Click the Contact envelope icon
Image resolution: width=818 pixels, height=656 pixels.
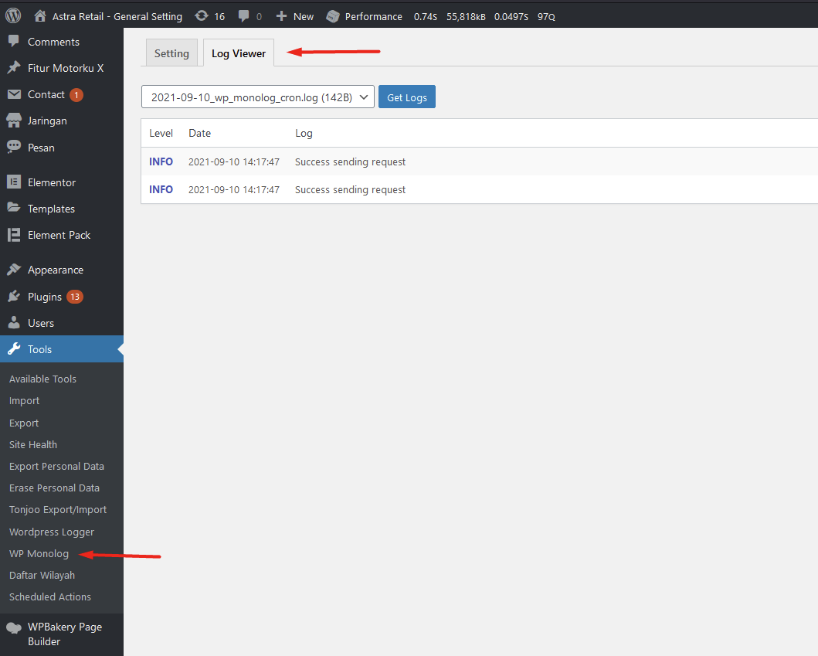[14, 94]
